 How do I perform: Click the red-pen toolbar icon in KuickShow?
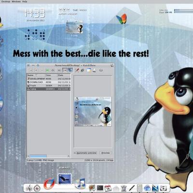pos(77,70)
